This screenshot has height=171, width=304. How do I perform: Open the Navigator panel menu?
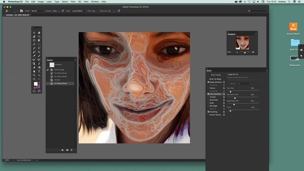pyautogui.click(x=256, y=34)
